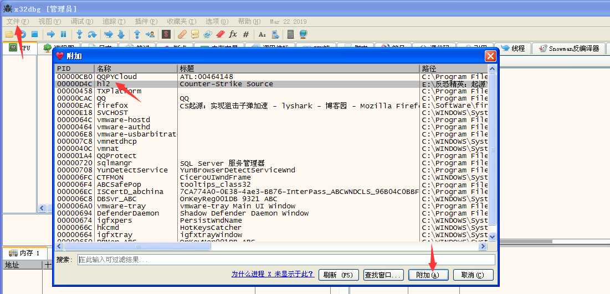Click the 刷新 (F5) refresh button
Image resolution: width=610 pixels, height=294 pixels.
[338, 275]
